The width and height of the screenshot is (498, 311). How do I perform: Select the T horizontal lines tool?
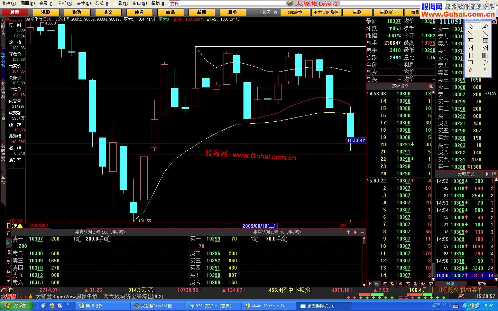(485, 41)
